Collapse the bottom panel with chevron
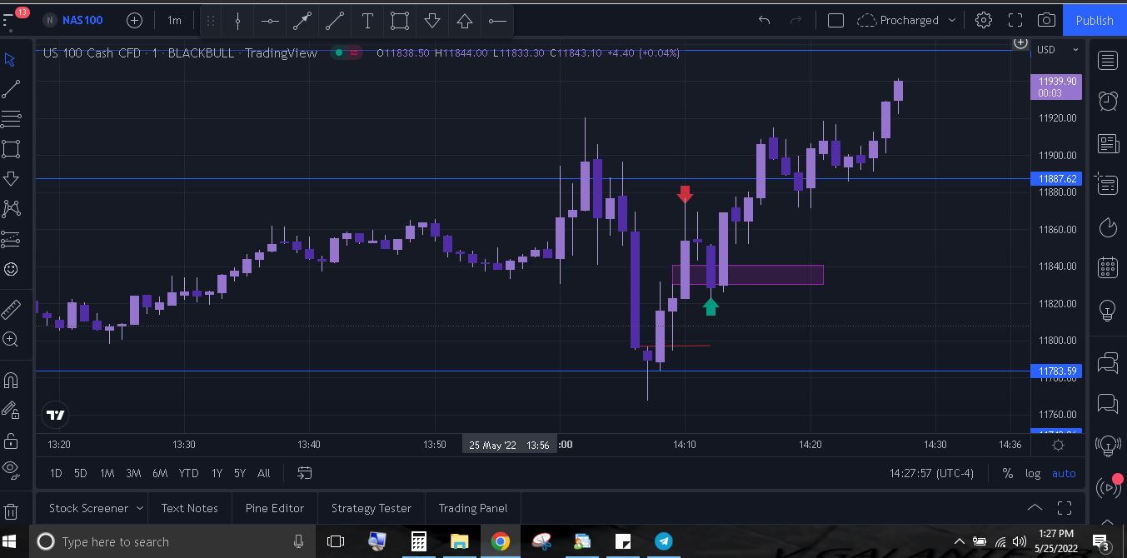 point(1035,508)
